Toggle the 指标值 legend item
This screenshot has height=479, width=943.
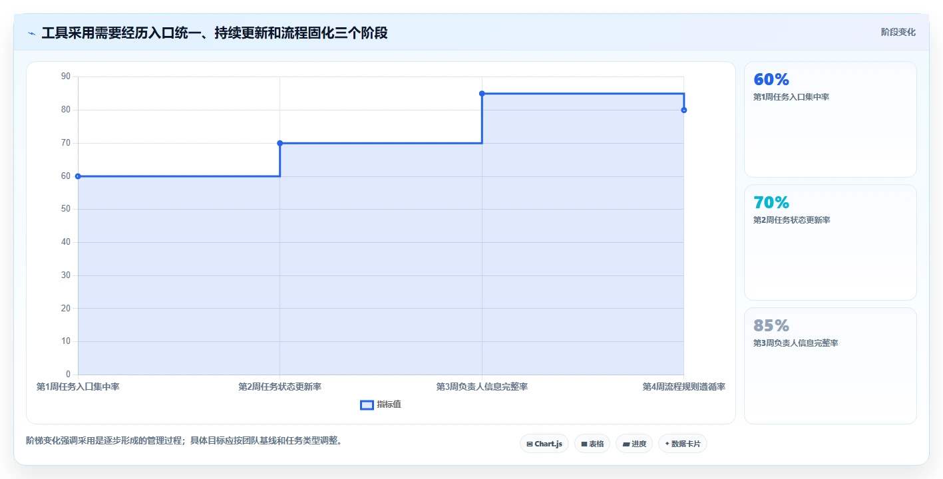[381, 404]
